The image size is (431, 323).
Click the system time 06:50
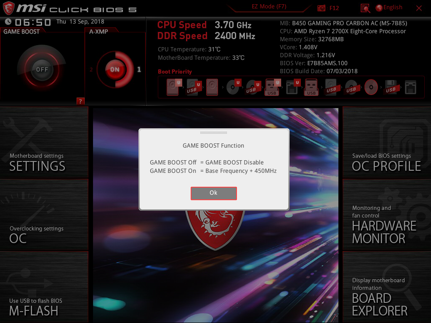point(33,22)
